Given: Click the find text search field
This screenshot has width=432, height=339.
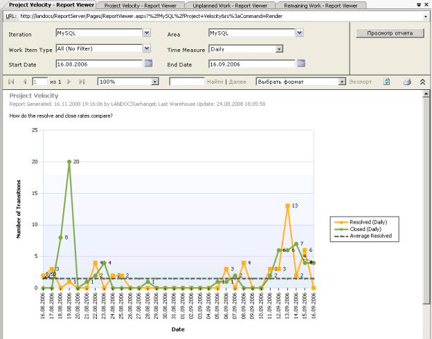Looking at the screenshot, I should click(x=187, y=82).
